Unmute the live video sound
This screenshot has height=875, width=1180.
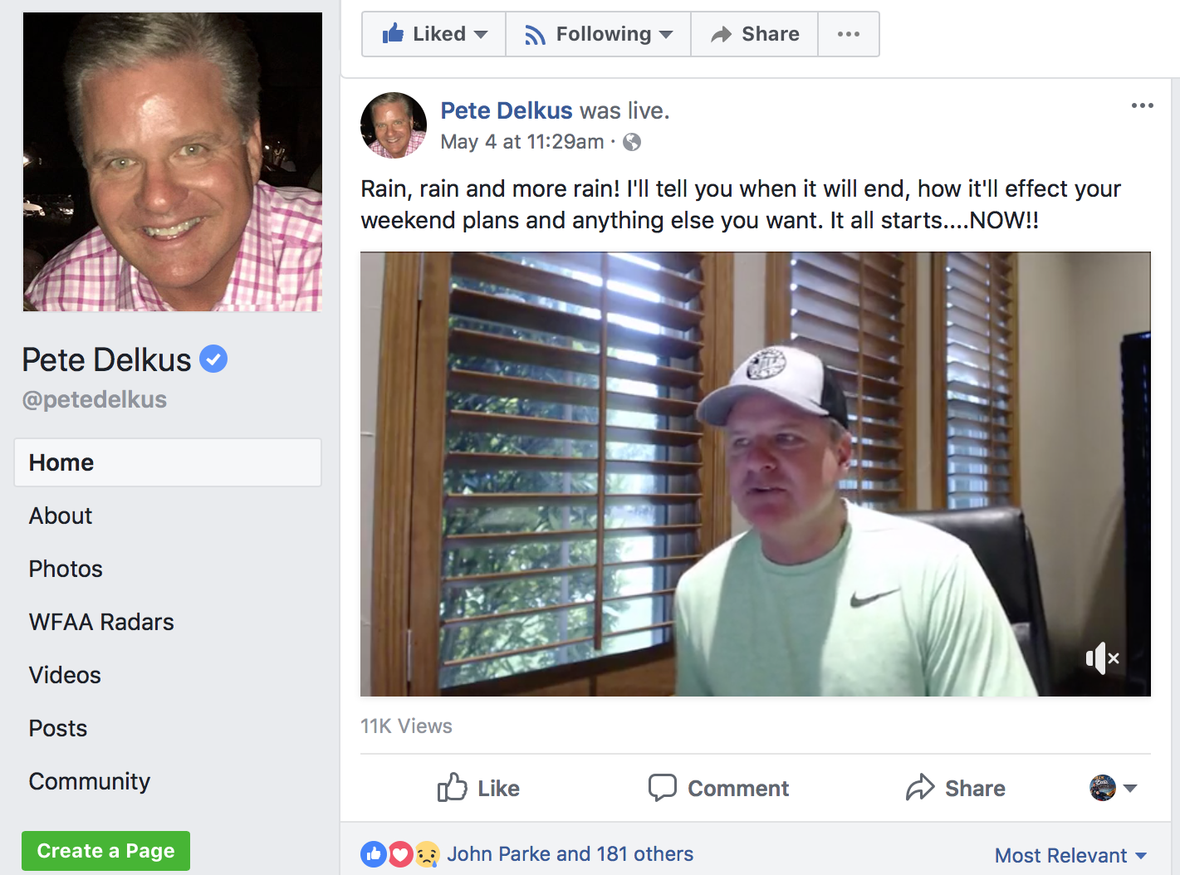1102,658
